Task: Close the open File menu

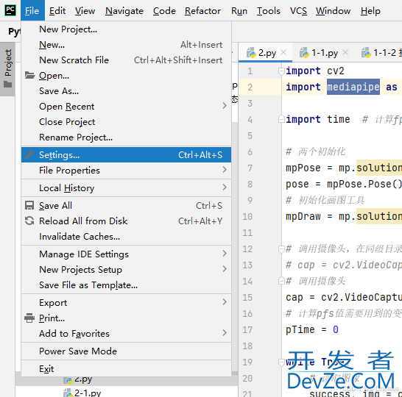Action: [x=32, y=10]
